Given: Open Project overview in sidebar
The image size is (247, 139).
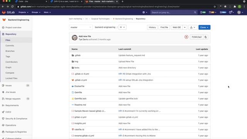Looking at the screenshot, I should click(x=13, y=27).
